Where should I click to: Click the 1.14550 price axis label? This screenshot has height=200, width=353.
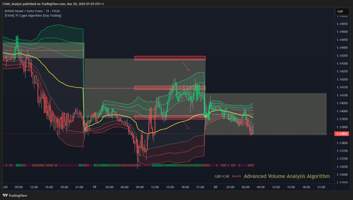pos(342,24)
